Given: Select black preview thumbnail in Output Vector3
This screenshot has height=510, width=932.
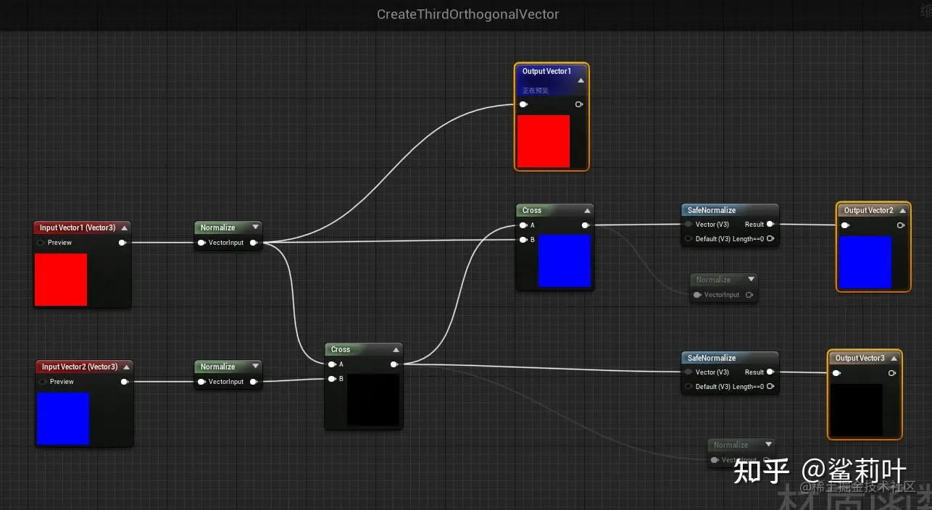Looking at the screenshot, I should click(x=857, y=410).
